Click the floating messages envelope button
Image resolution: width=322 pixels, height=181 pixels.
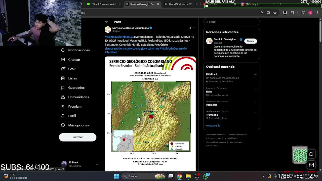point(311,165)
